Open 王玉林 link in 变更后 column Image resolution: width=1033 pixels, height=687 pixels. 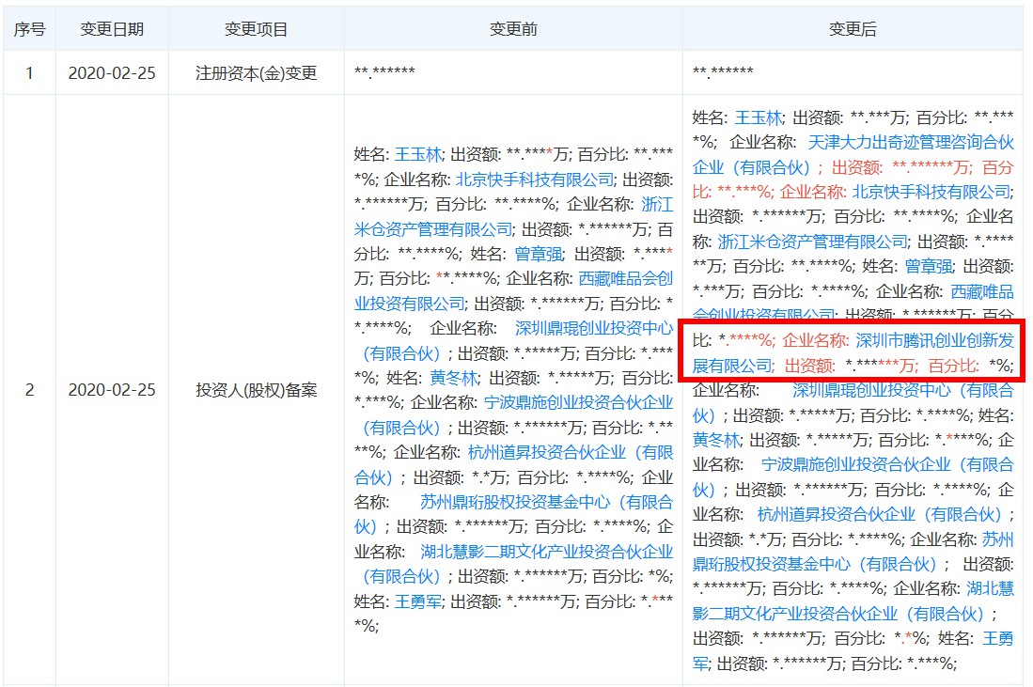tap(759, 118)
